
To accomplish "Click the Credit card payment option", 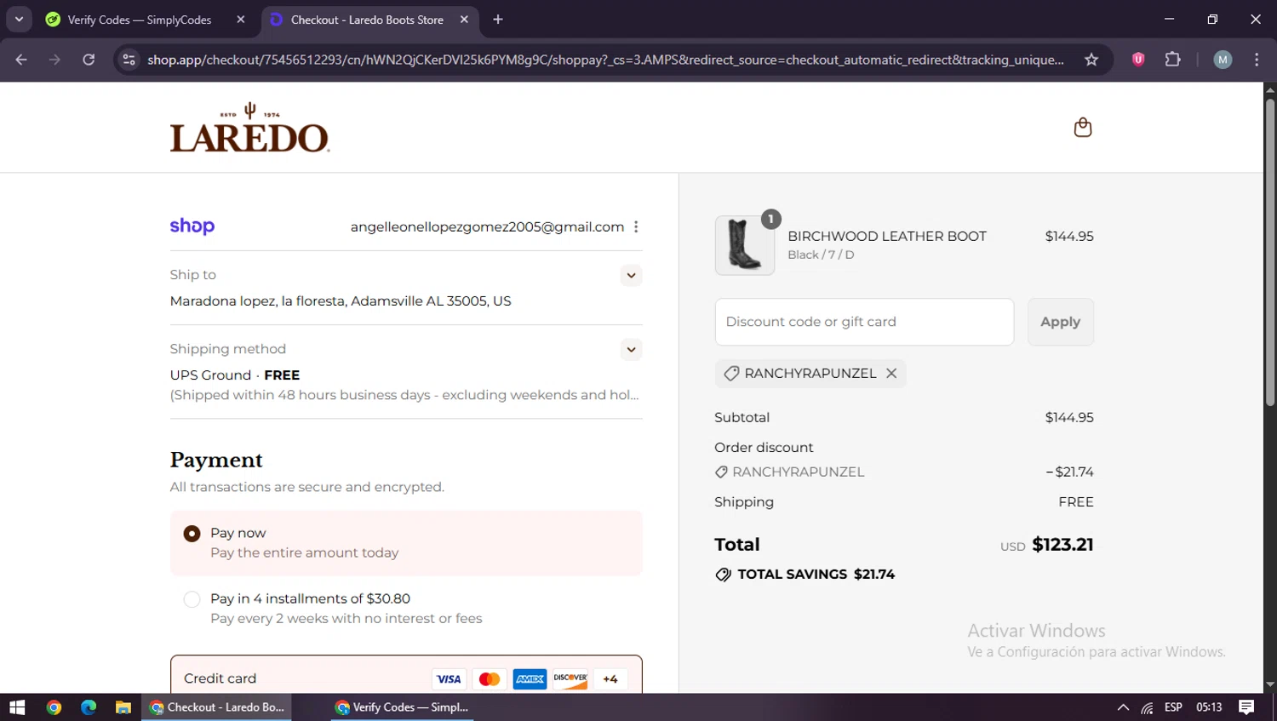I will 406,678.
